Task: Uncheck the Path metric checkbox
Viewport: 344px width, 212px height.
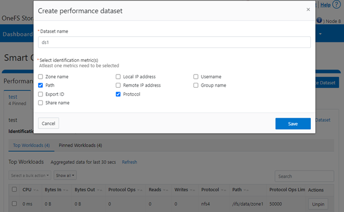Action: (40, 85)
